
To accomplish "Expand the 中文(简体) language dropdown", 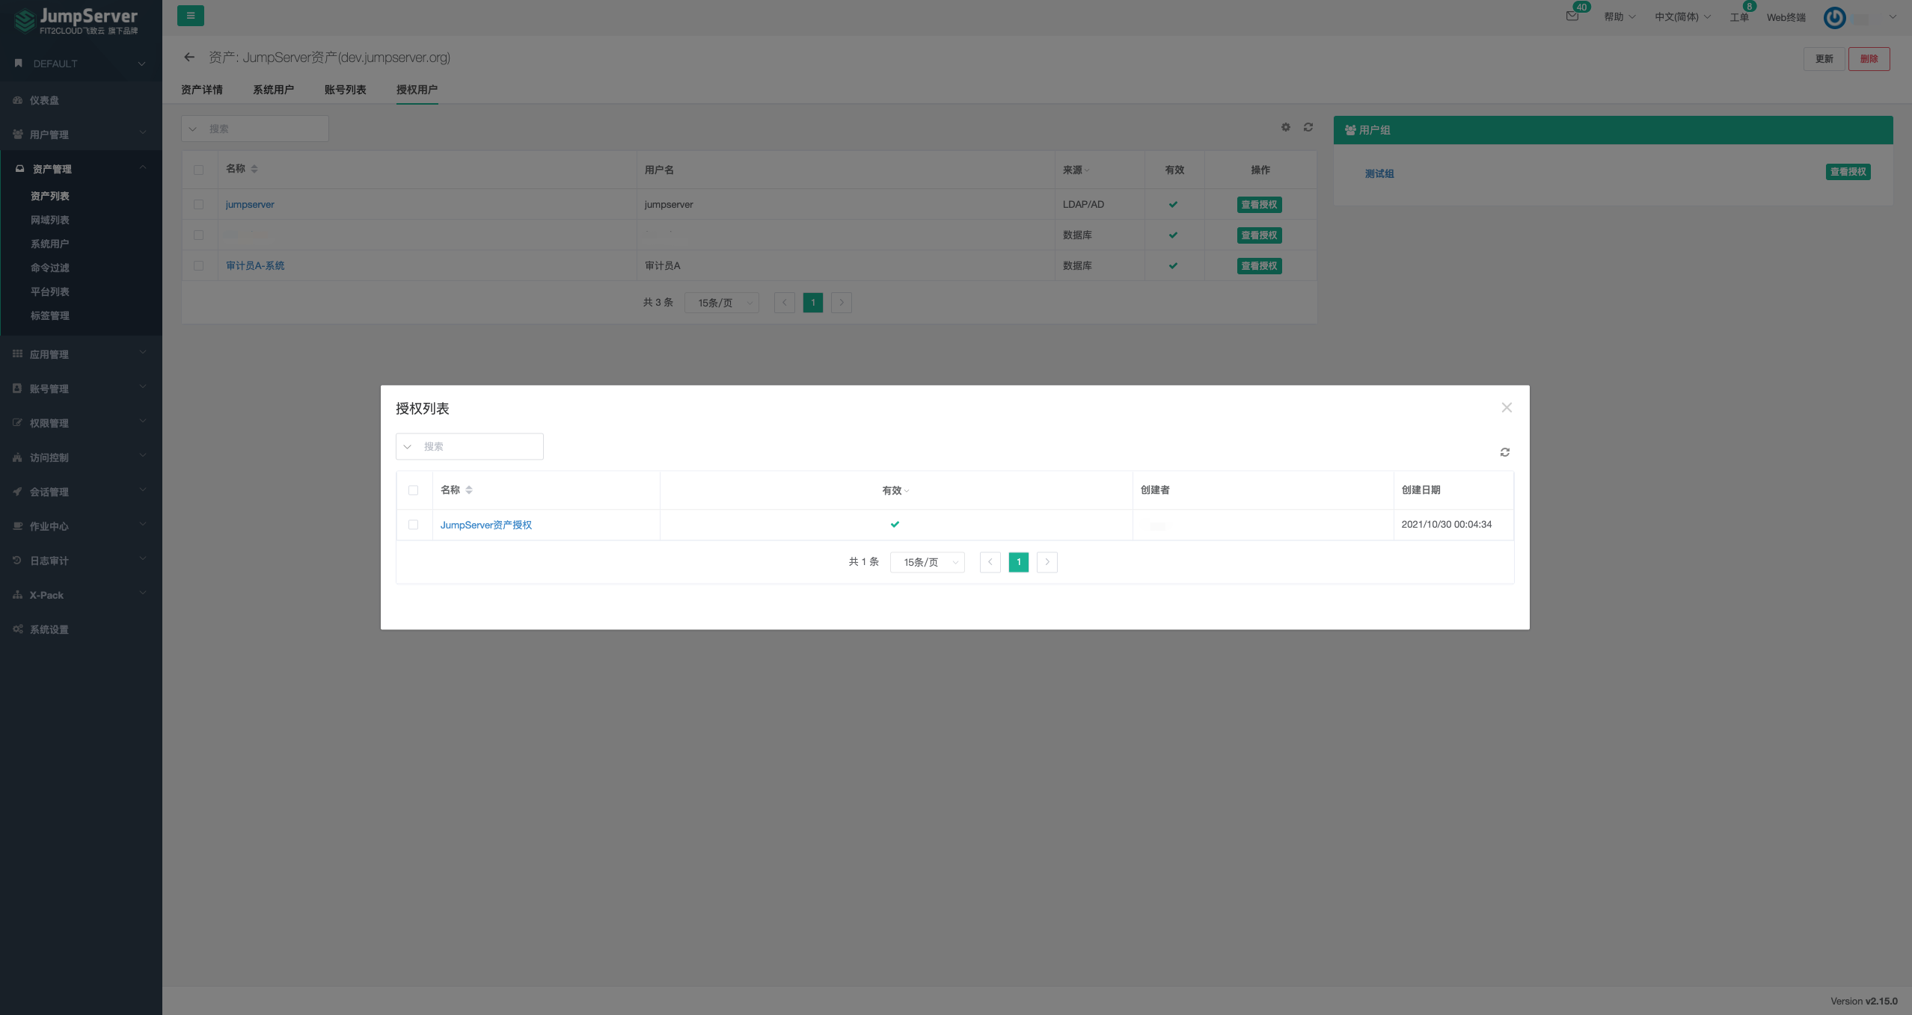I will click(x=1682, y=17).
